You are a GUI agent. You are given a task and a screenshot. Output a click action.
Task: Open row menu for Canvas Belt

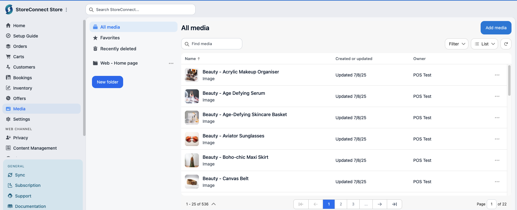click(x=497, y=182)
